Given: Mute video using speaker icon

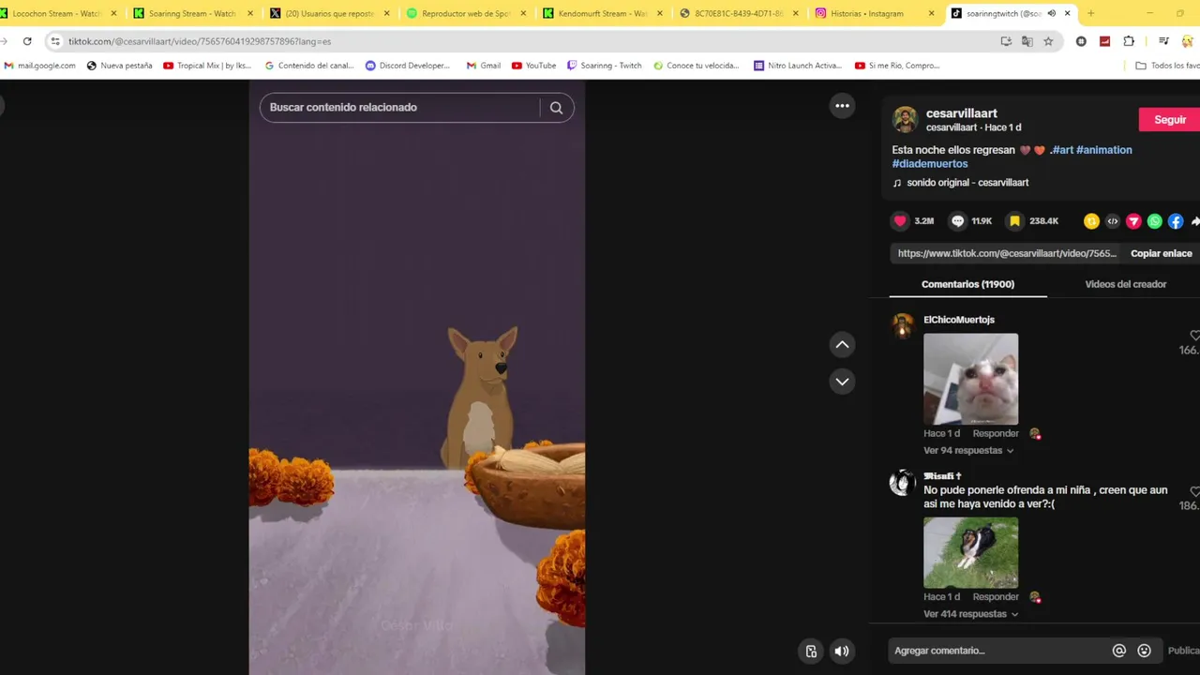Looking at the screenshot, I should click(x=842, y=652).
